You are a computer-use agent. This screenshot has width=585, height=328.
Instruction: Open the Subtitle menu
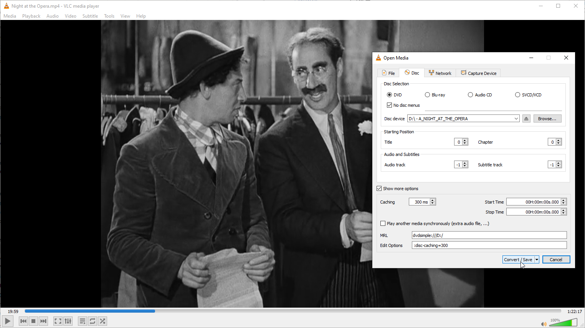(x=90, y=16)
